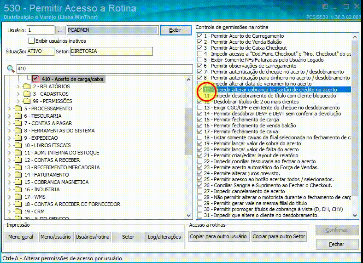Check 5 - Exibir Somente NFs Faturadas
The height and width of the screenshot is (263, 363).
click(199, 60)
